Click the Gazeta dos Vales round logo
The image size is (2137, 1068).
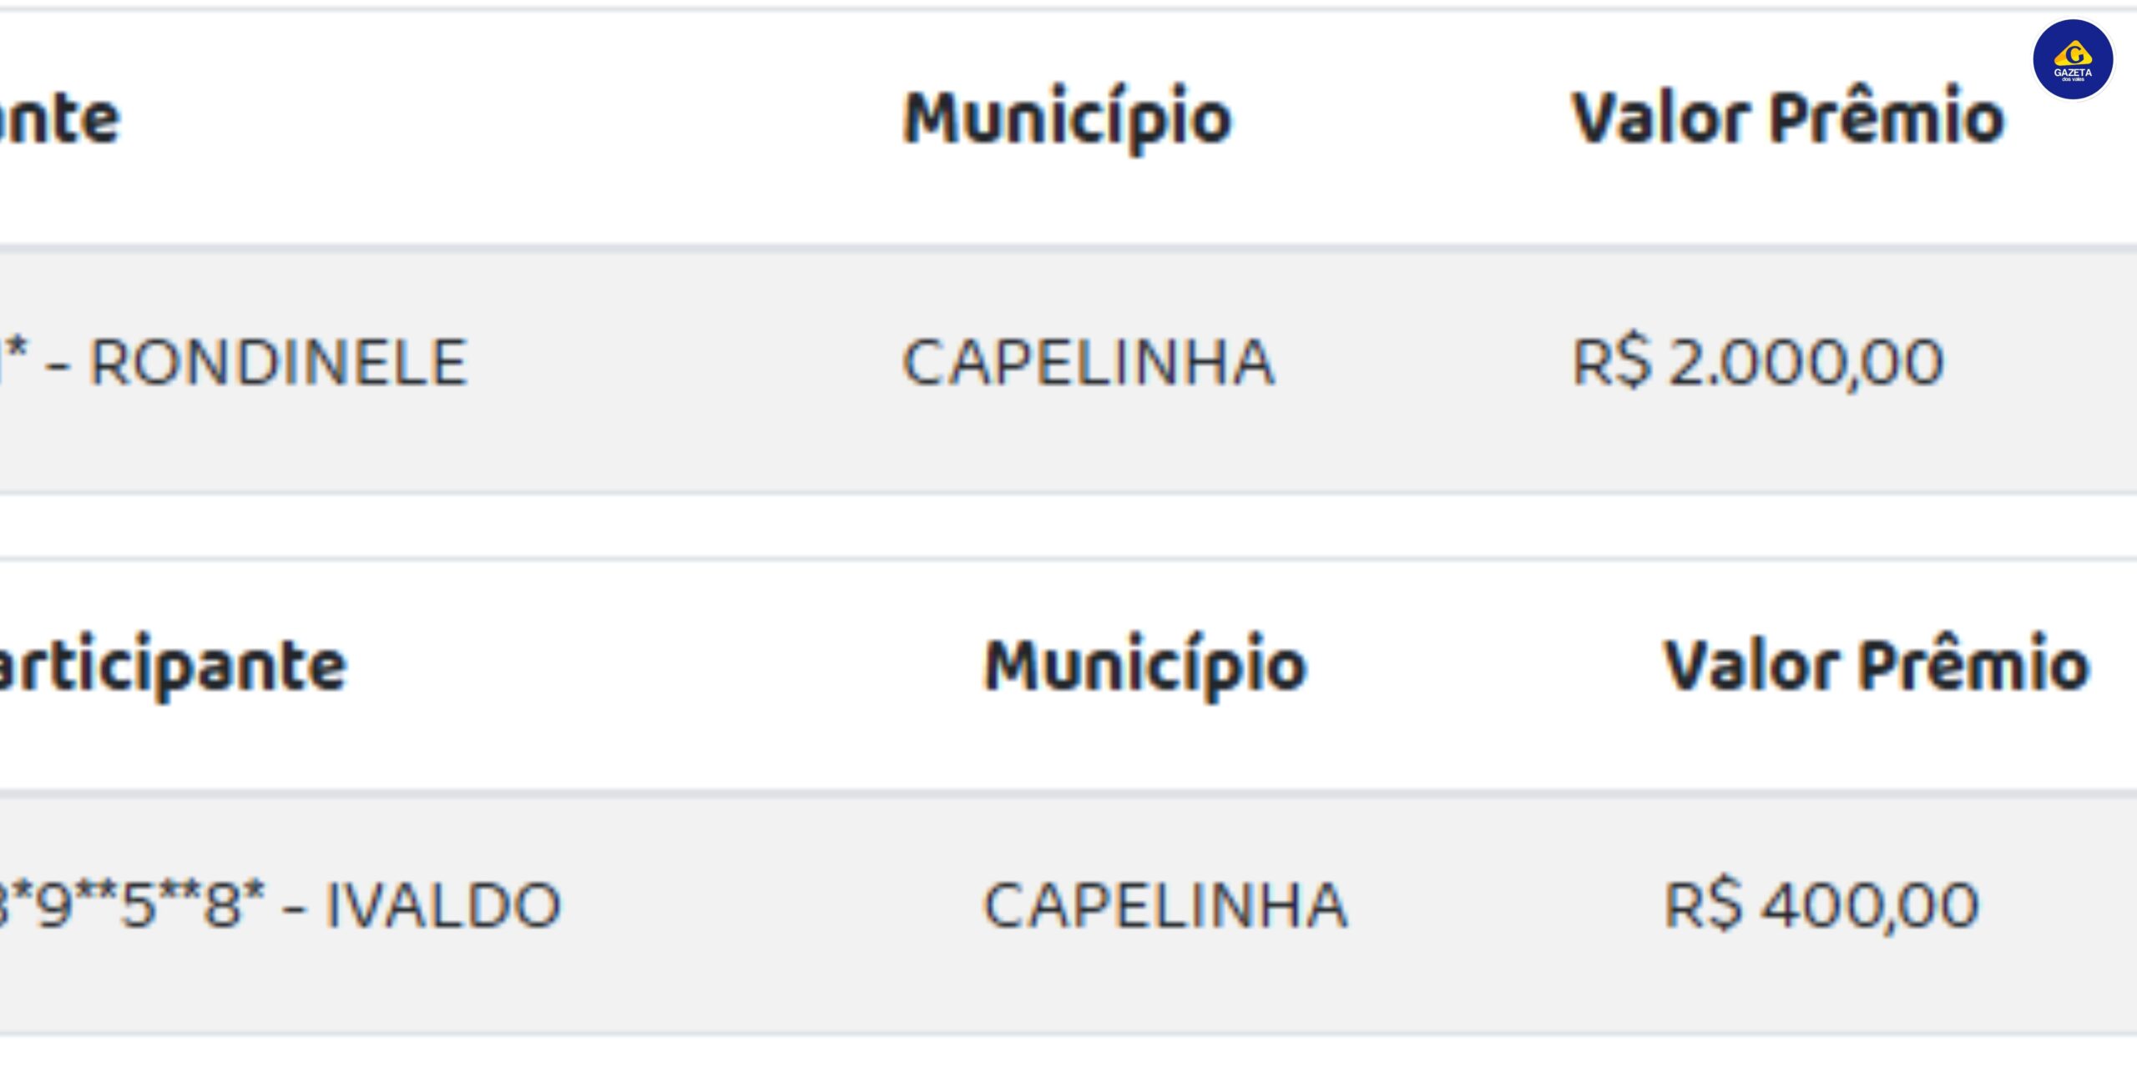pos(2073,59)
